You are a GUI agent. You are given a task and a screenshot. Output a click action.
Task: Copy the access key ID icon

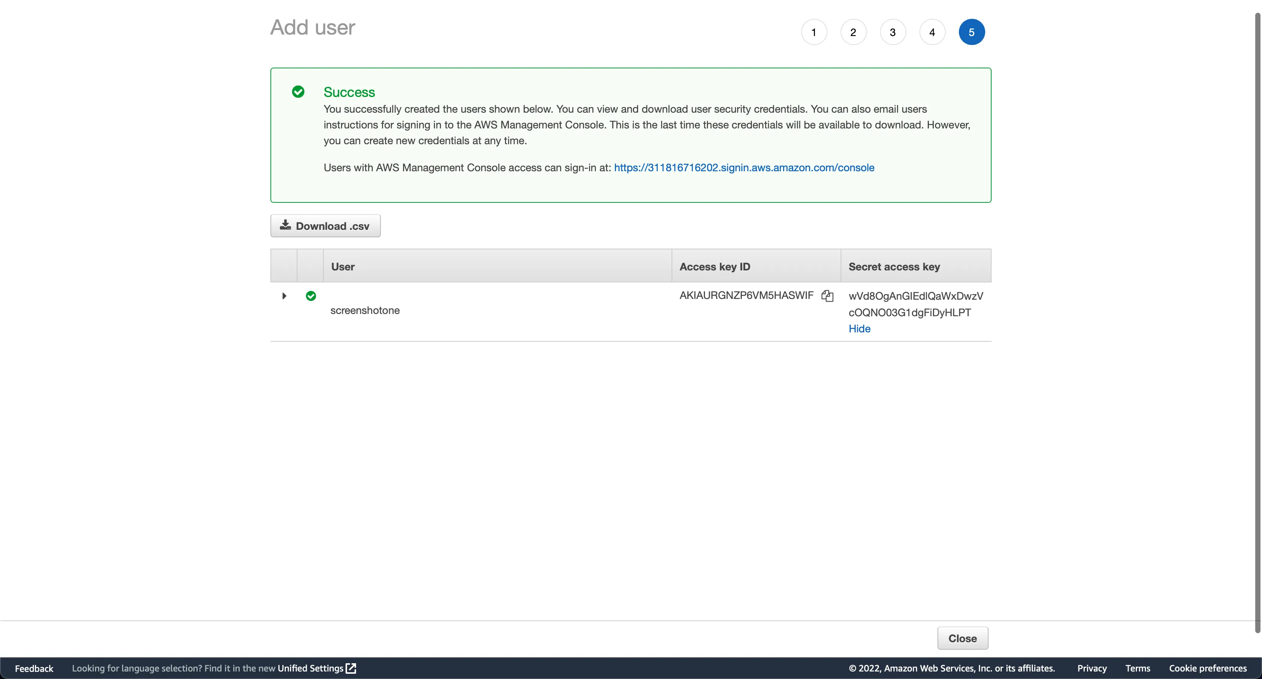pyautogui.click(x=827, y=296)
